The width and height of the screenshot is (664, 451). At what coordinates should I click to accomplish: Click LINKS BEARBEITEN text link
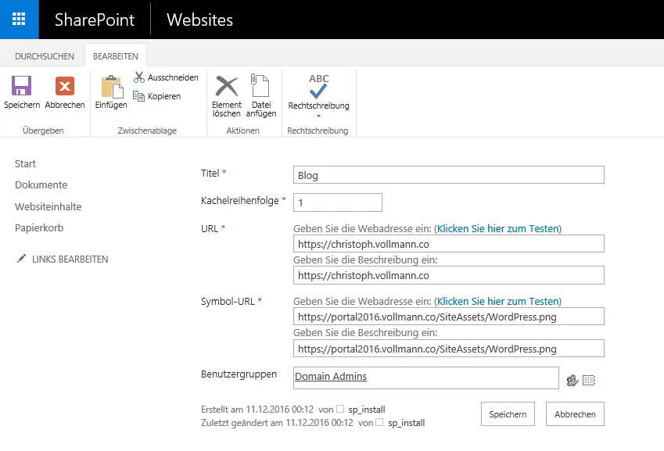pyautogui.click(x=70, y=259)
